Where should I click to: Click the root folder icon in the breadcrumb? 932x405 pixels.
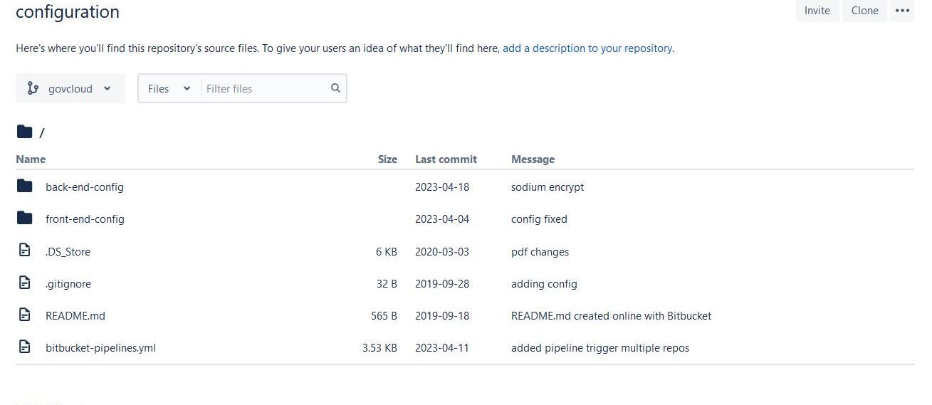[x=25, y=132]
